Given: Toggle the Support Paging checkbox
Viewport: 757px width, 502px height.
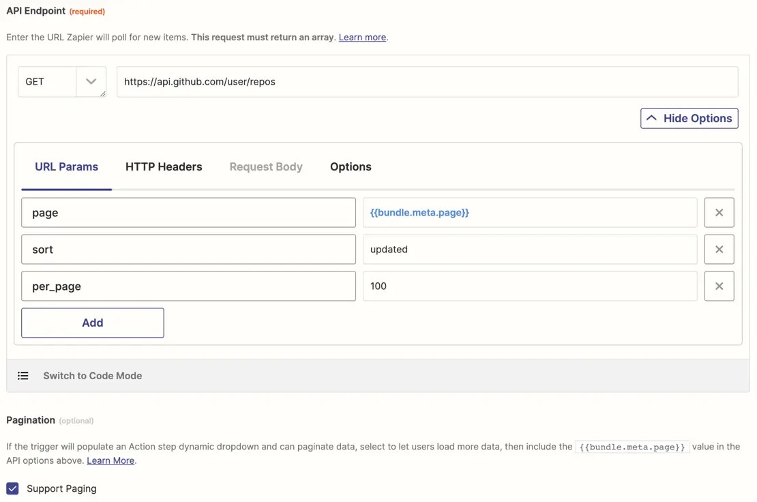Looking at the screenshot, I should point(13,488).
